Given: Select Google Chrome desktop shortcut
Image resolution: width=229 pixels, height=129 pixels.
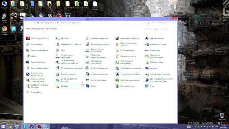Looking at the screenshot, I should click(x=4, y=31).
